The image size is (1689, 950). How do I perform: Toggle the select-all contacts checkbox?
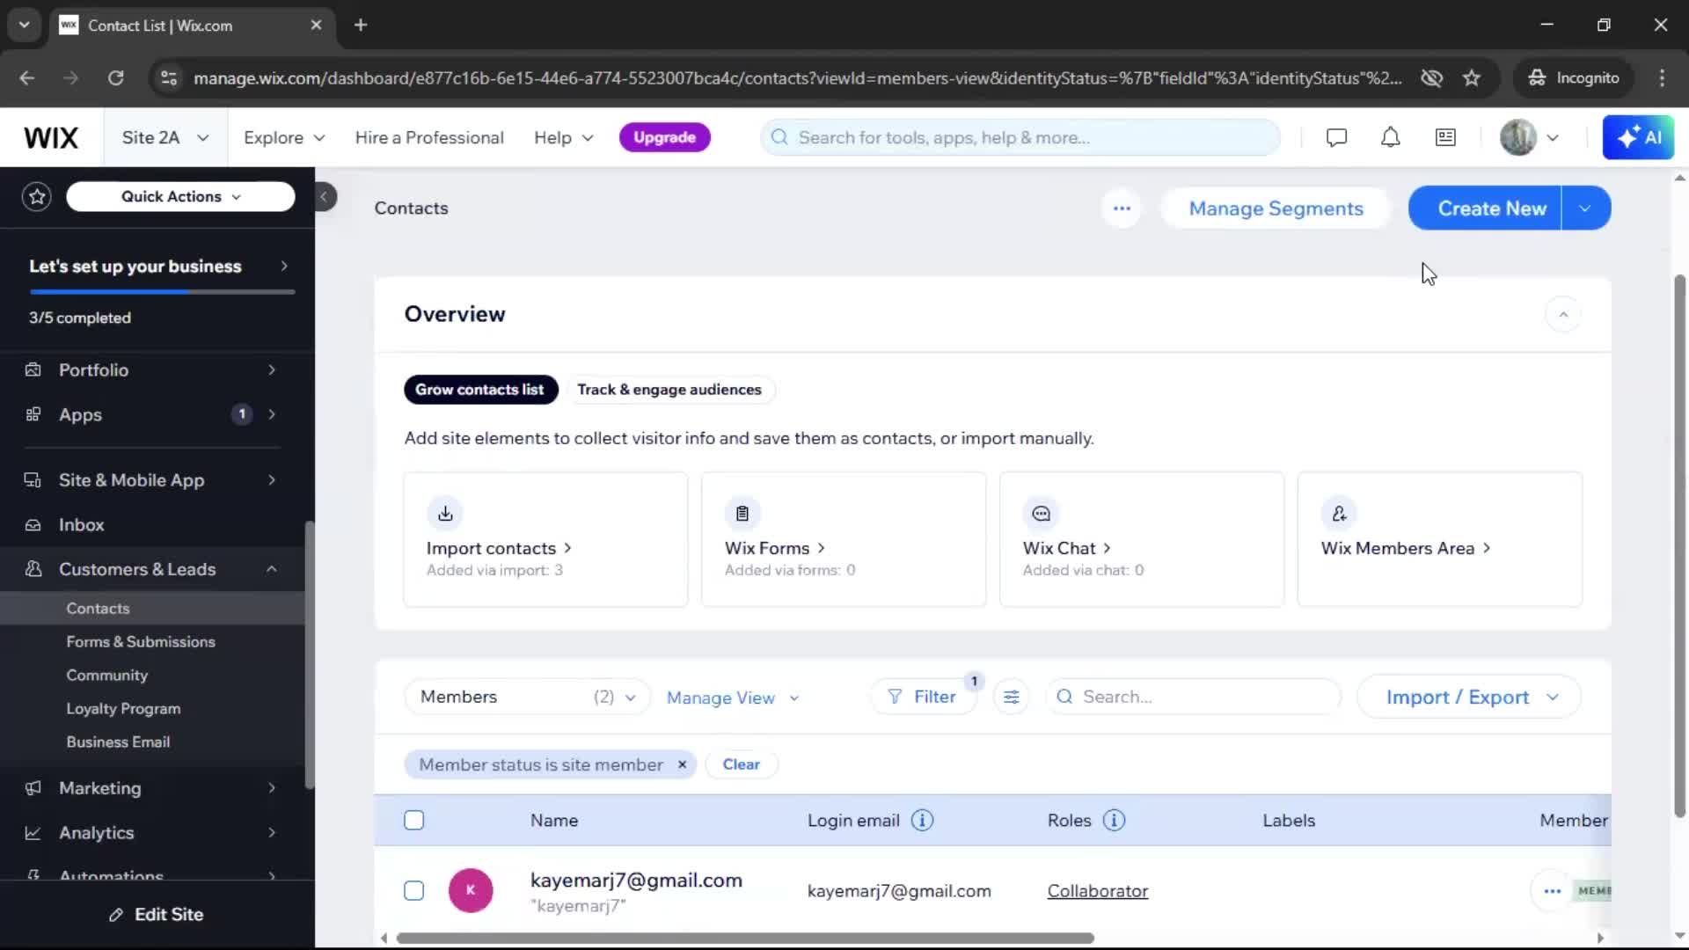pyautogui.click(x=413, y=820)
